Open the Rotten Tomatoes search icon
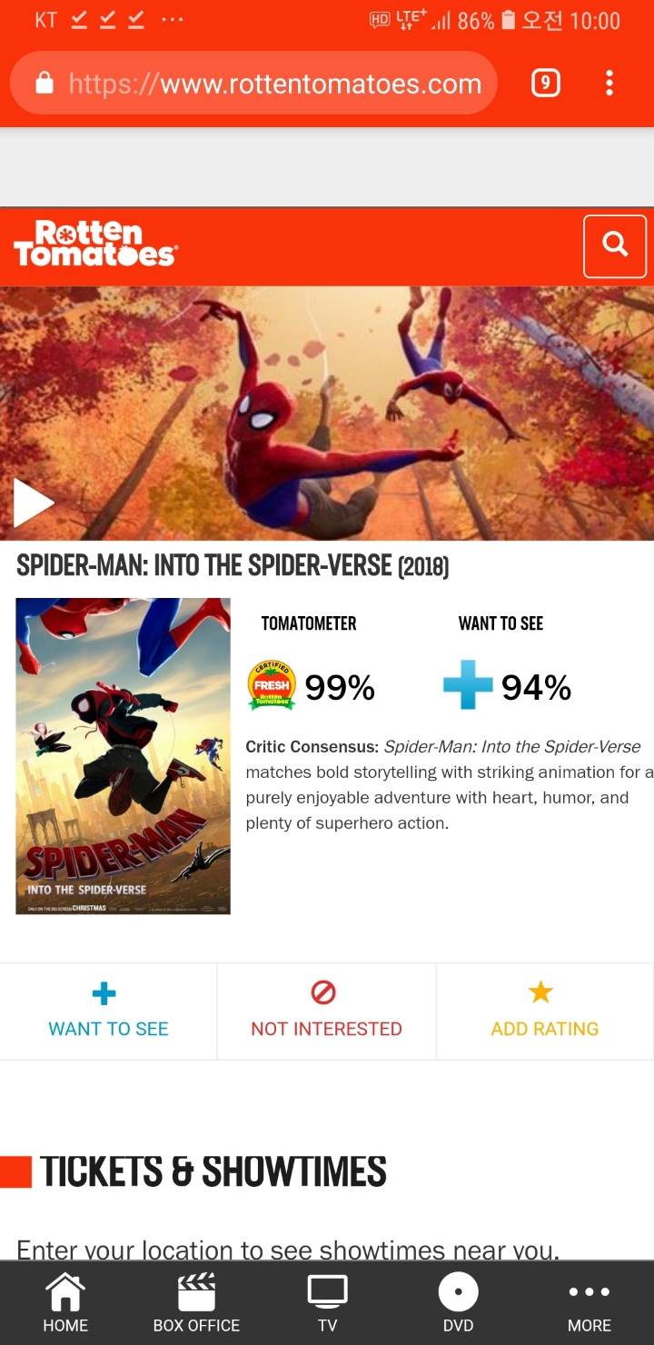This screenshot has width=654, height=1345. pos(615,245)
